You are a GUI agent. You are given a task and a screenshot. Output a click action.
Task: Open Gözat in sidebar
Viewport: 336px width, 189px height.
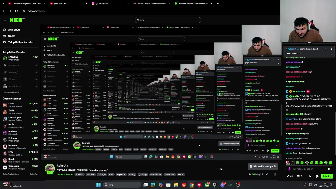click(12, 36)
